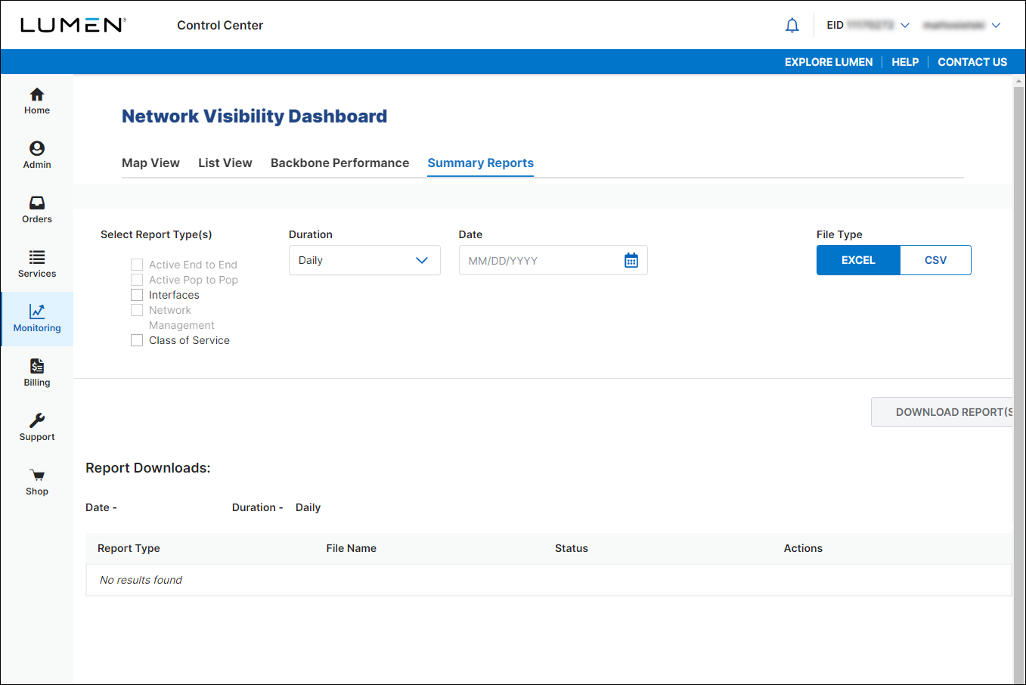Enable the Class of Service checkbox
Screen dimensions: 1026x685
tap(137, 340)
